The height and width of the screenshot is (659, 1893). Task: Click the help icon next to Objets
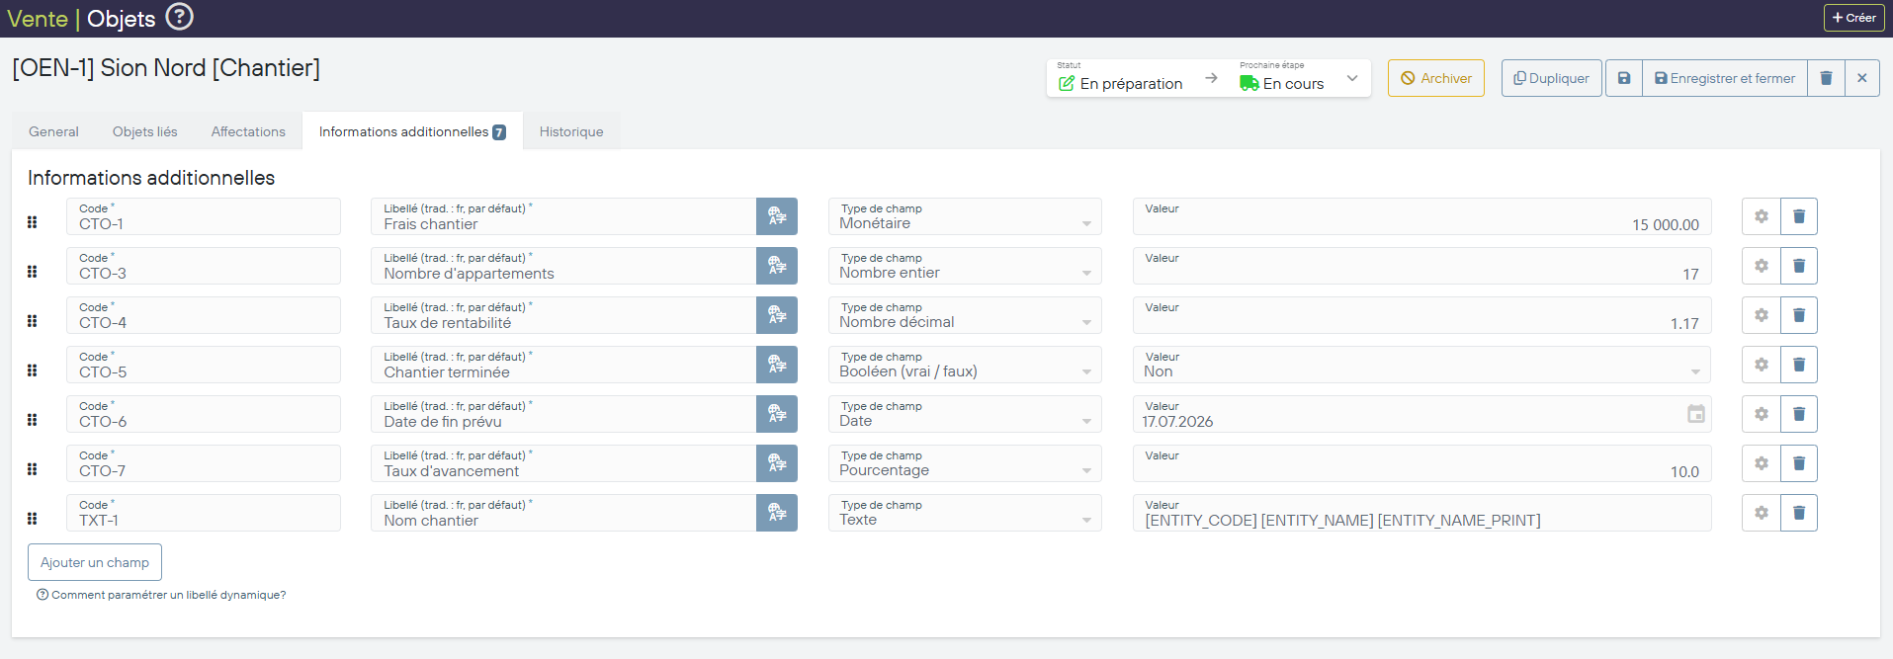click(179, 17)
